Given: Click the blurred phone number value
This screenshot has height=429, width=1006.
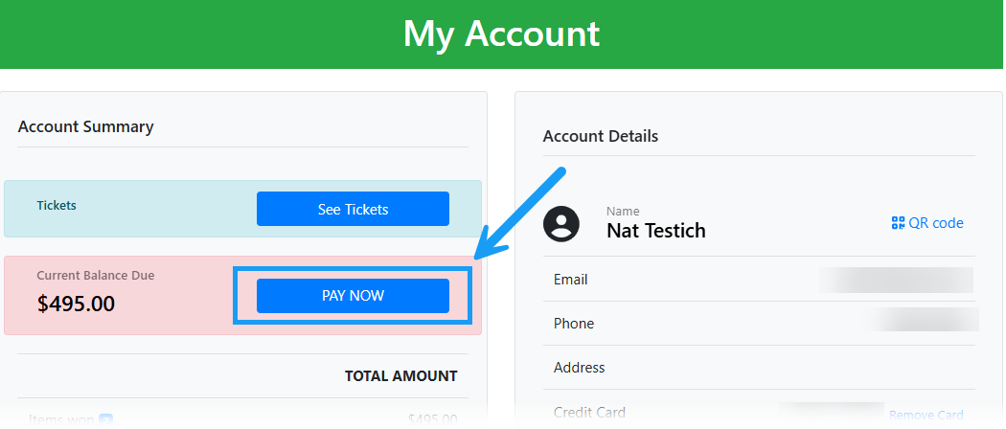Looking at the screenshot, I should 924,321.
